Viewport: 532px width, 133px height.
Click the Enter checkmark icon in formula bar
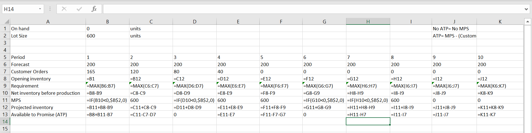pyautogui.click(x=79, y=9)
